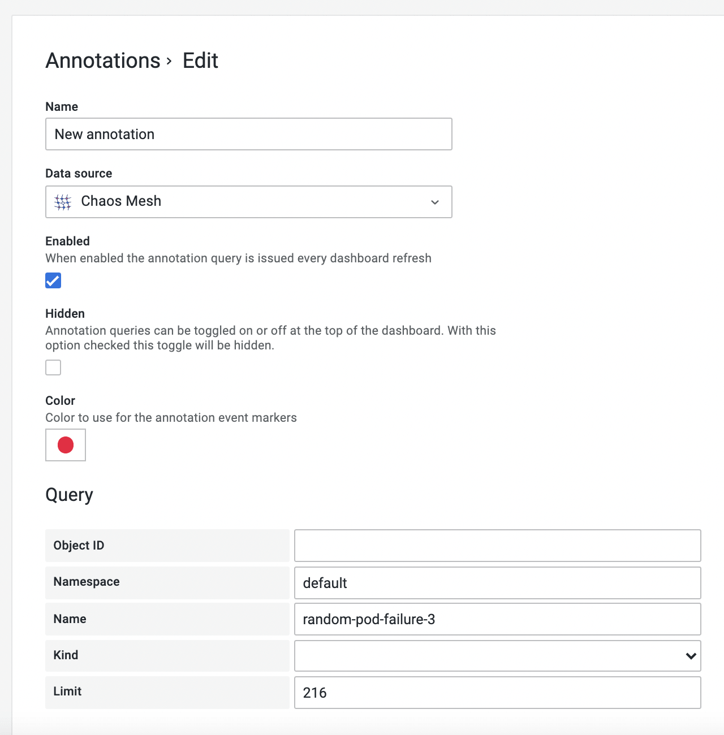724x735 pixels.
Task: Click the Chaos Mesh data source icon
Action: (63, 202)
